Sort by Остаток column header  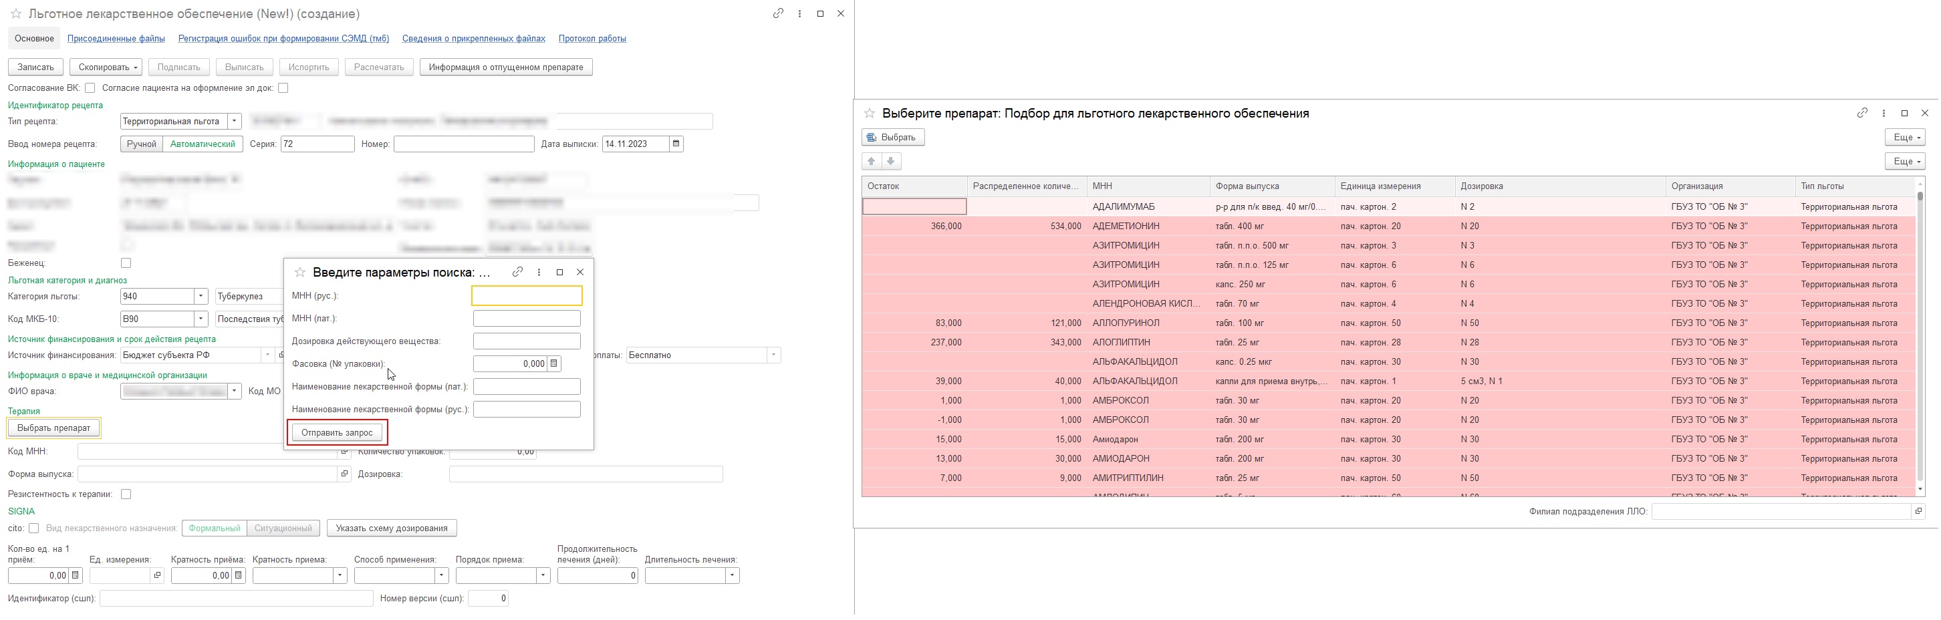pyautogui.click(x=914, y=186)
